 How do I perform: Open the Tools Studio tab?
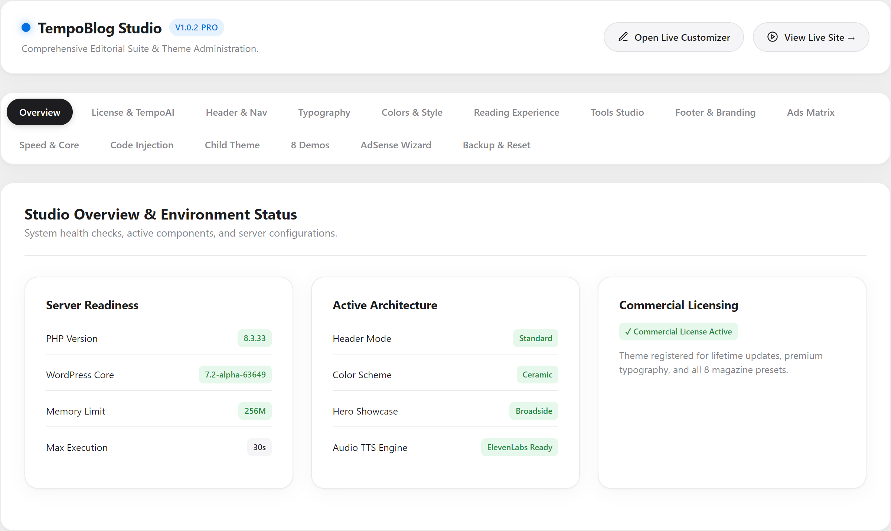coord(617,112)
